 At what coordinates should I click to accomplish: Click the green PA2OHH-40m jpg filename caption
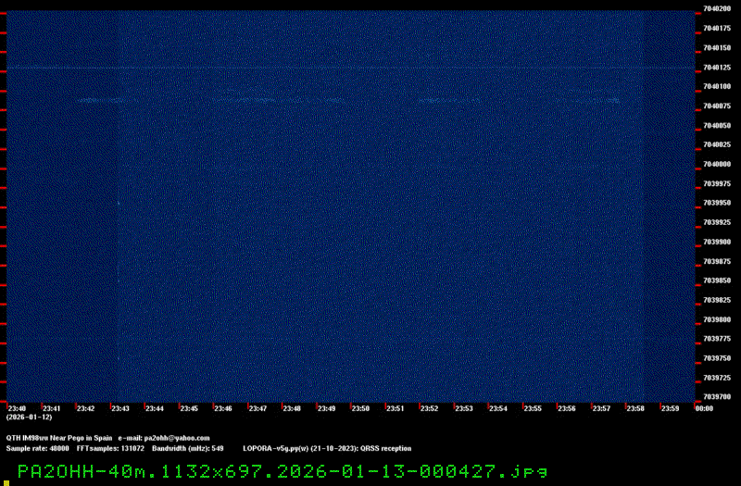283,471
